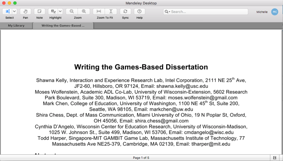Activate the Select text tool
Screen dimensions: 283x161
coord(7,11)
